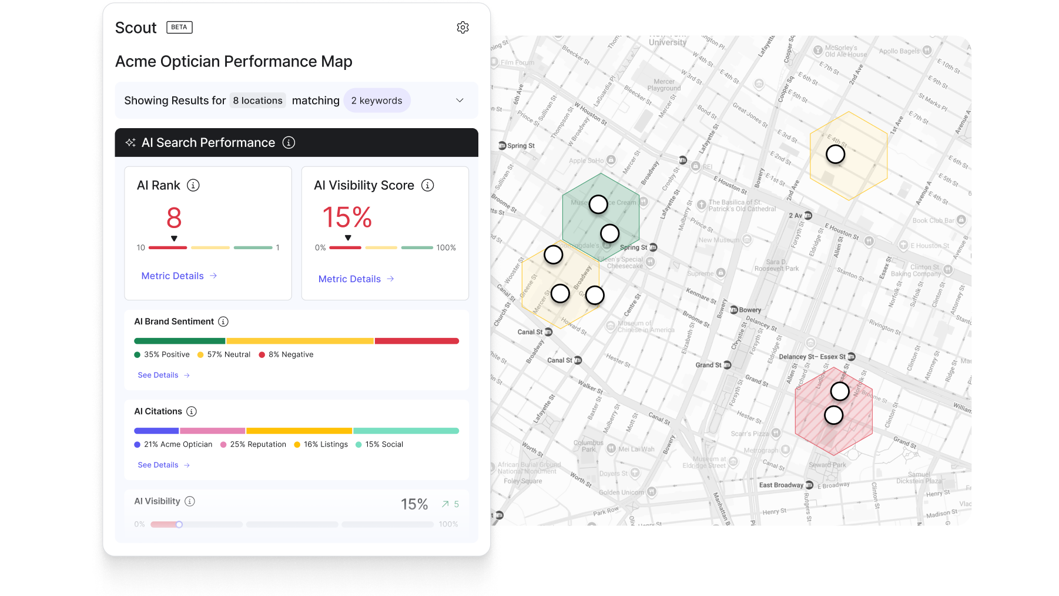The width and height of the screenshot is (1059, 596).
Task: Select the top marker in the green hexagon
Action: [598, 204]
